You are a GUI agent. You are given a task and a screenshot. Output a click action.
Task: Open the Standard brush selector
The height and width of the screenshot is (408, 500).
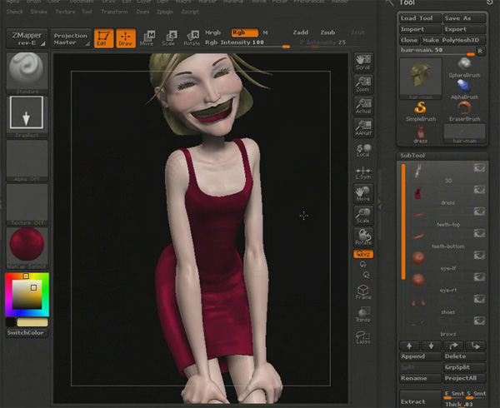pyautogui.click(x=27, y=73)
